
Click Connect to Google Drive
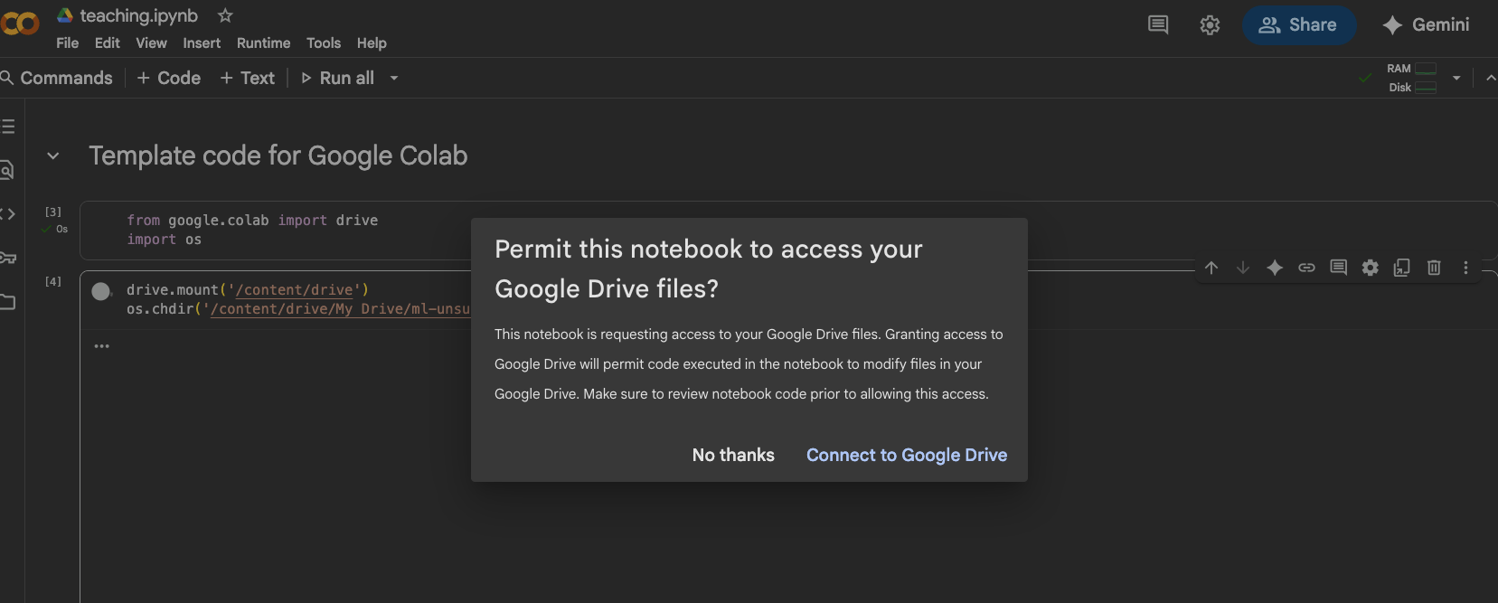906,455
